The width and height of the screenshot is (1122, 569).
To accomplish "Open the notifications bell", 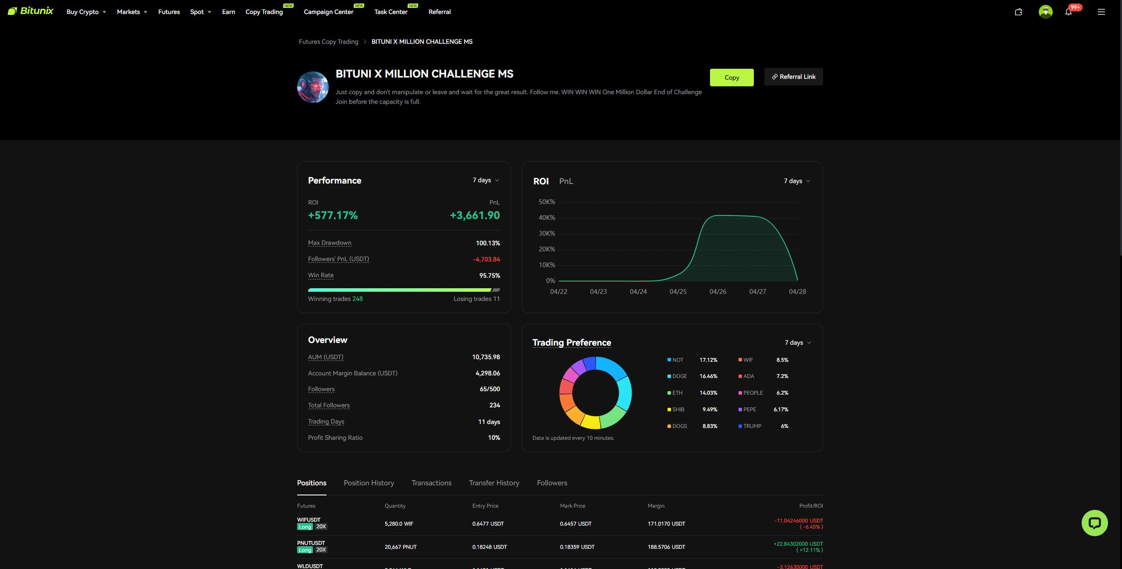I will pos(1068,12).
